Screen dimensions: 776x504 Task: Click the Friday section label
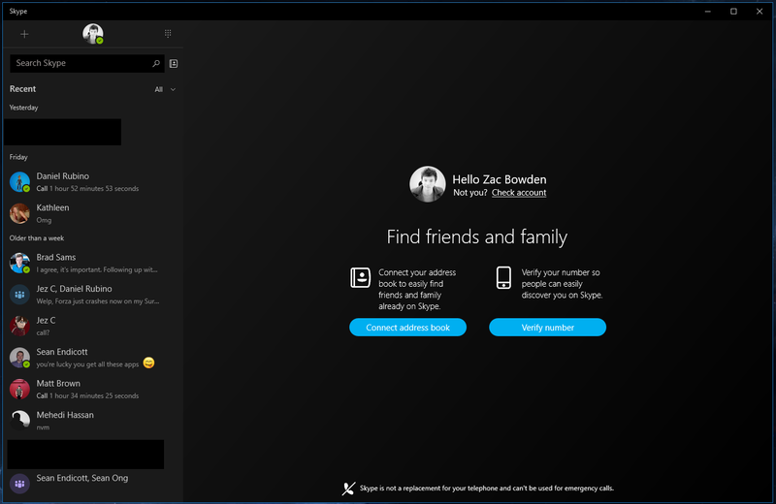[18, 157]
